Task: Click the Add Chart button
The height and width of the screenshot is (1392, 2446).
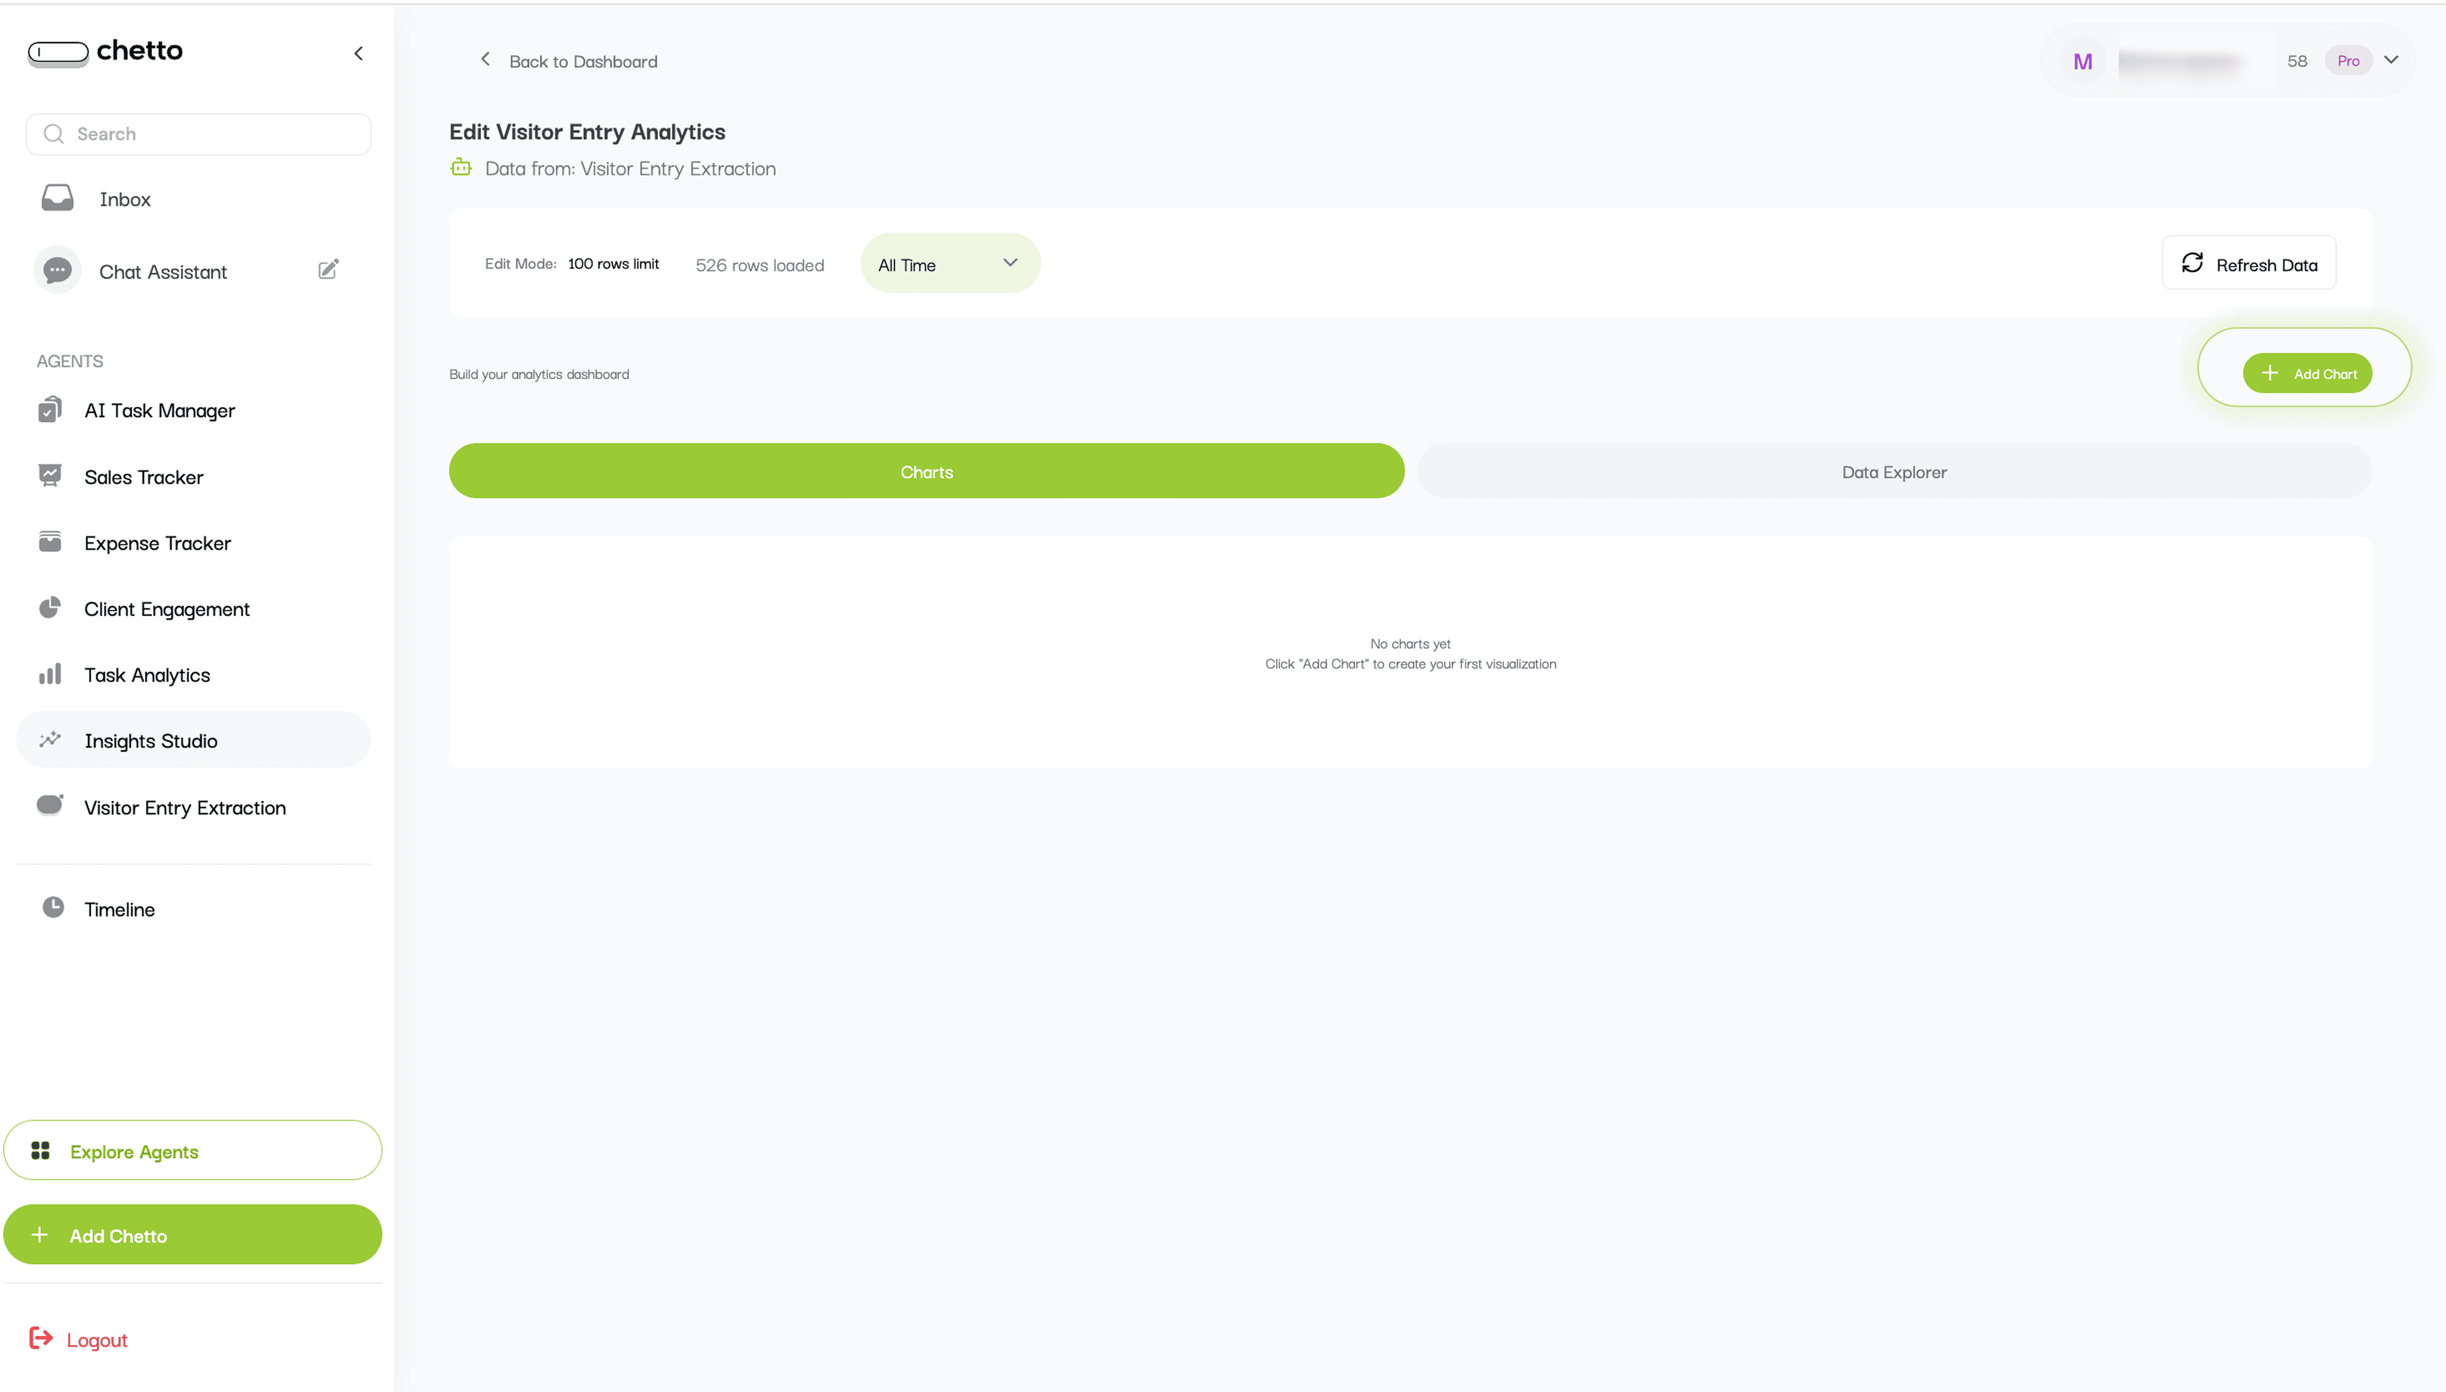Action: pos(2307,374)
